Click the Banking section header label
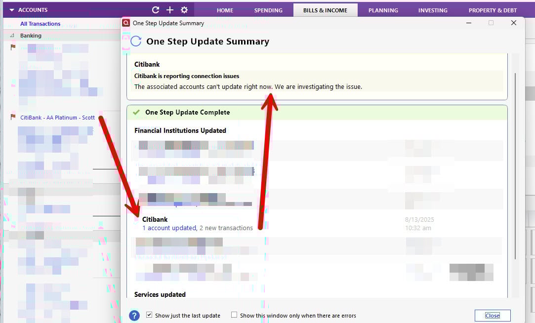Screen dimensions: 535x323 coord(31,36)
